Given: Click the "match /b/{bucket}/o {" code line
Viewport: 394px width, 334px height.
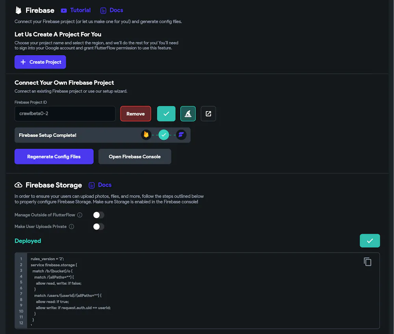Looking at the screenshot, I should (x=52, y=271).
